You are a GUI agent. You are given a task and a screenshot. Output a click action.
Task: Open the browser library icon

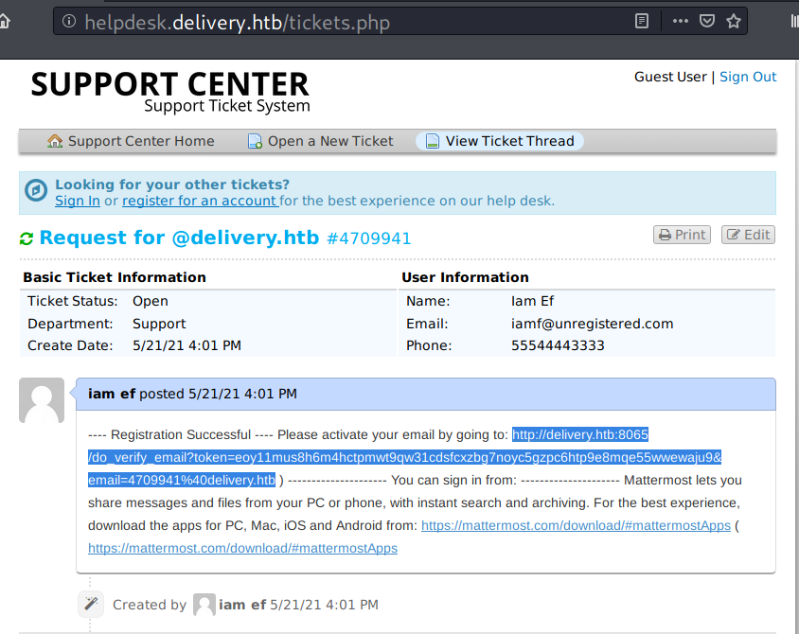coord(790,21)
